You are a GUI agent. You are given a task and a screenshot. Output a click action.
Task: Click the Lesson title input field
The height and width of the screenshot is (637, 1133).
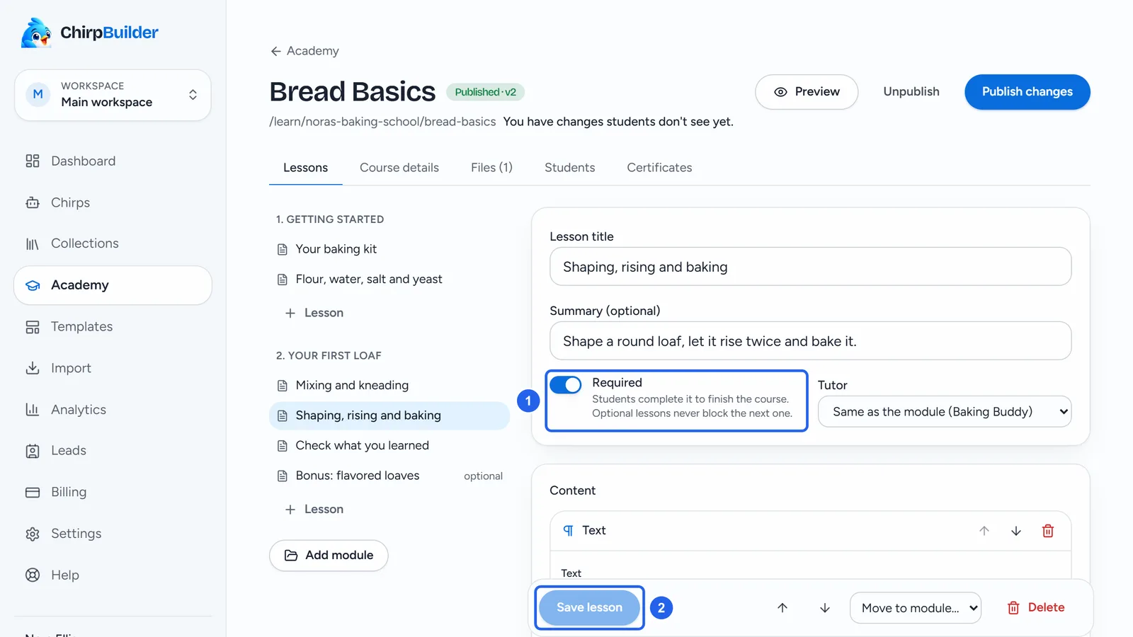coord(810,267)
